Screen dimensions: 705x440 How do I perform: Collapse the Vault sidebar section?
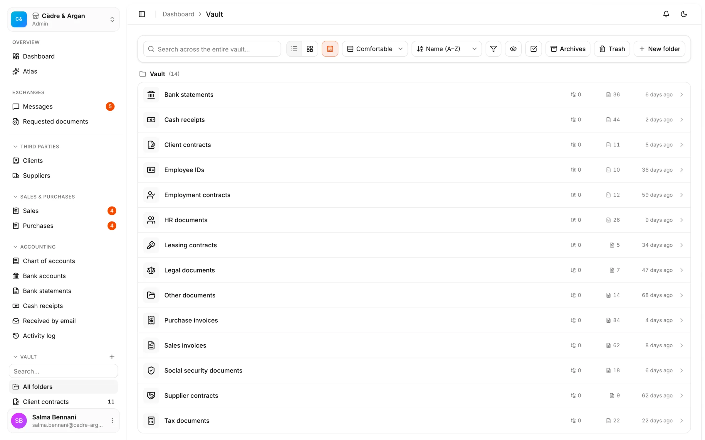click(25, 357)
